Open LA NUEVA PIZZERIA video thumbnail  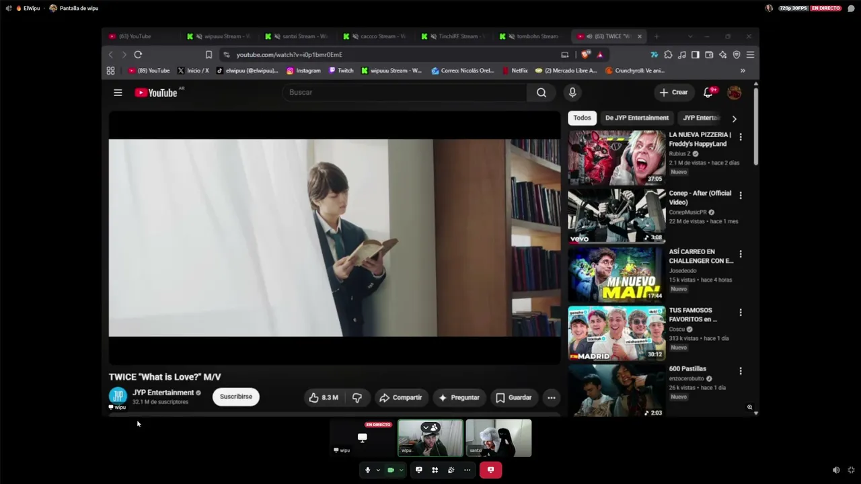point(617,158)
